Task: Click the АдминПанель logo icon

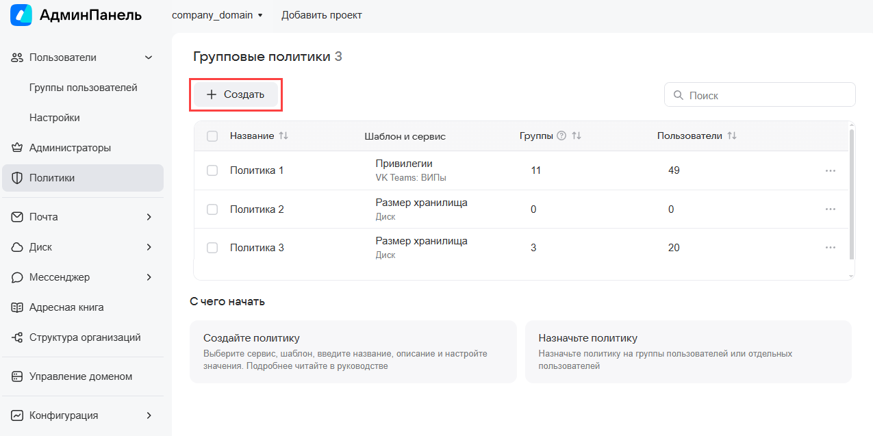Action: tap(21, 15)
